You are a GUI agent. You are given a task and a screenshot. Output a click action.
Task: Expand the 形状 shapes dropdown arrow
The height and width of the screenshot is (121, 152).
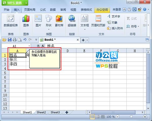click(49, 29)
